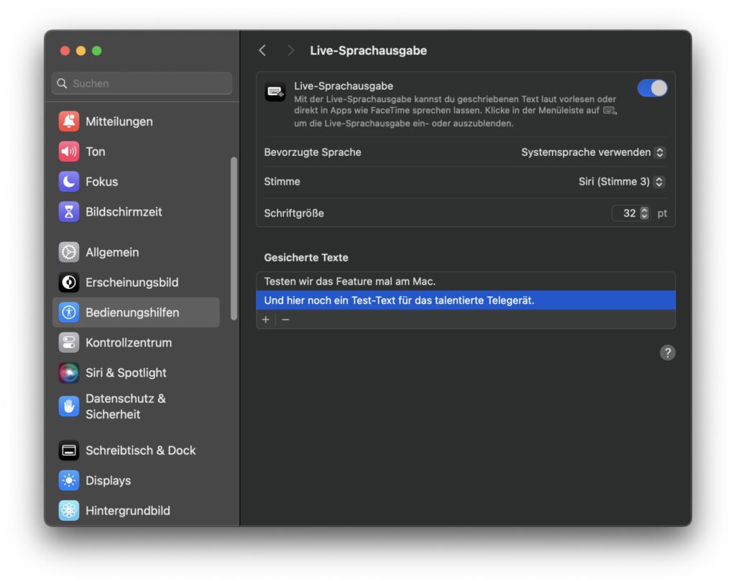This screenshot has height=585, width=736.
Task: Add a new saved text with plus
Action: click(x=266, y=320)
